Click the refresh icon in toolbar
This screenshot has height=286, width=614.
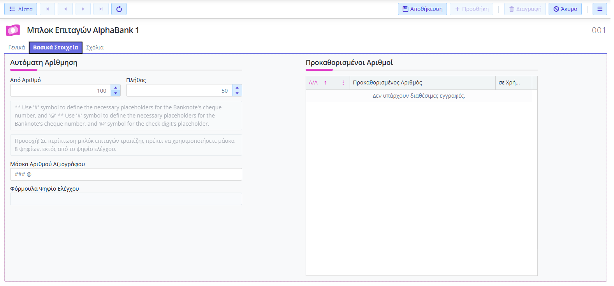pyautogui.click(x=119, y=9)
